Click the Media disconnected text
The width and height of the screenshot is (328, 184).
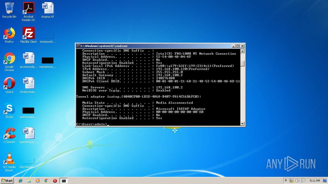(x=175, y=103)
